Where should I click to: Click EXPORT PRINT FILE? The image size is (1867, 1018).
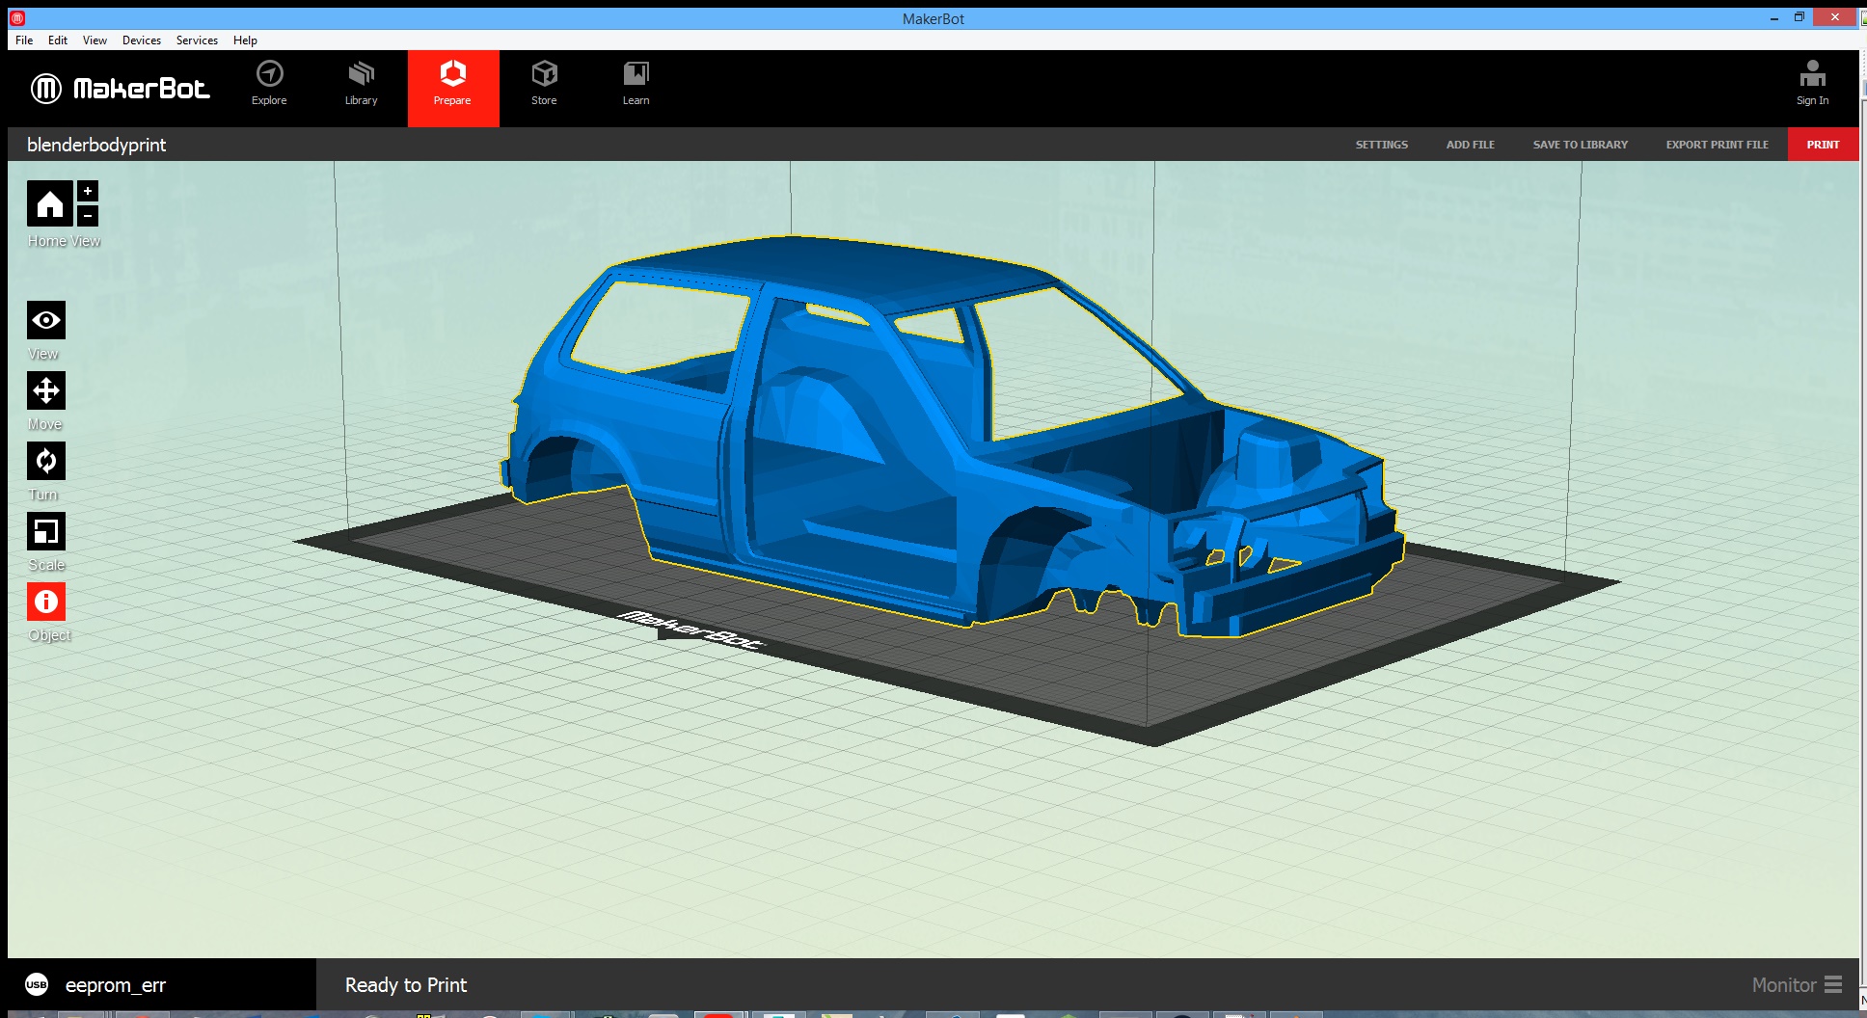(x=1717, y=145)
